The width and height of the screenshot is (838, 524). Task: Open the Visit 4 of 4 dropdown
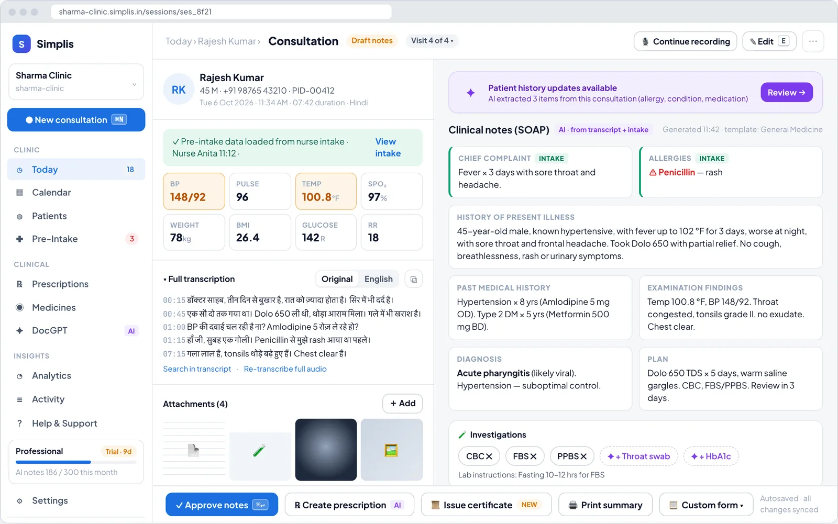(x=432, y=41)
